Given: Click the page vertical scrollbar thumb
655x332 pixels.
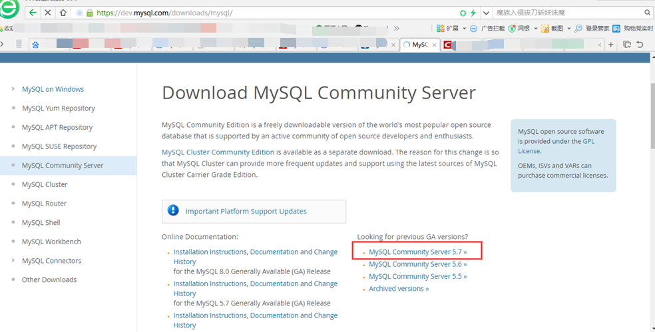Looking at the screenshot, I should click(652, 115).
